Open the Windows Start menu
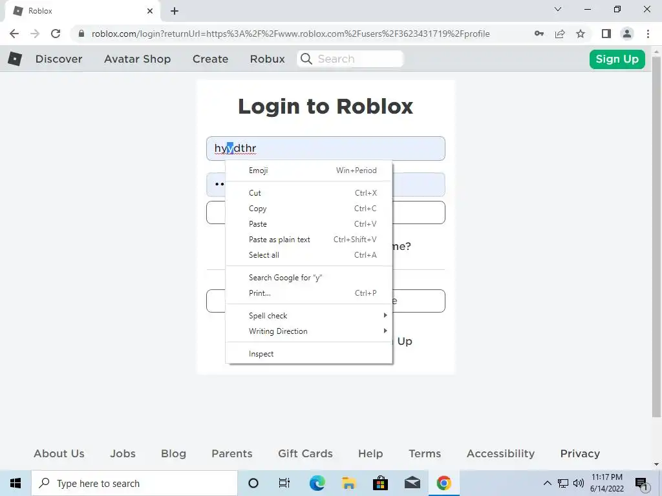This screenshot has width=662, height=496. pos(16,483)
